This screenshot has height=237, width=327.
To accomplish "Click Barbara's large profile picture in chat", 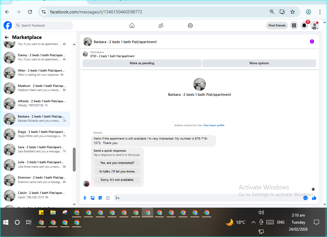I will click(200, 84).
